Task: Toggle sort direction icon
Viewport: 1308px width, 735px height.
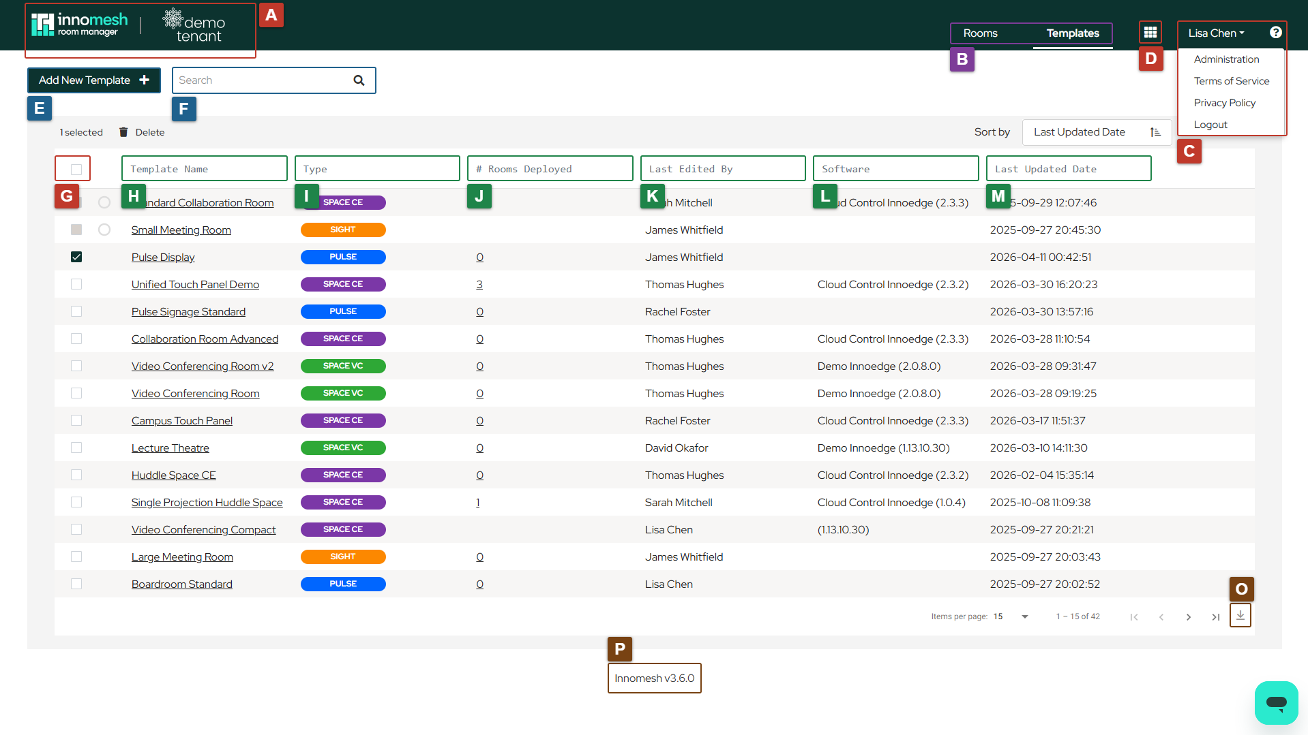Action: [1155, 132]
